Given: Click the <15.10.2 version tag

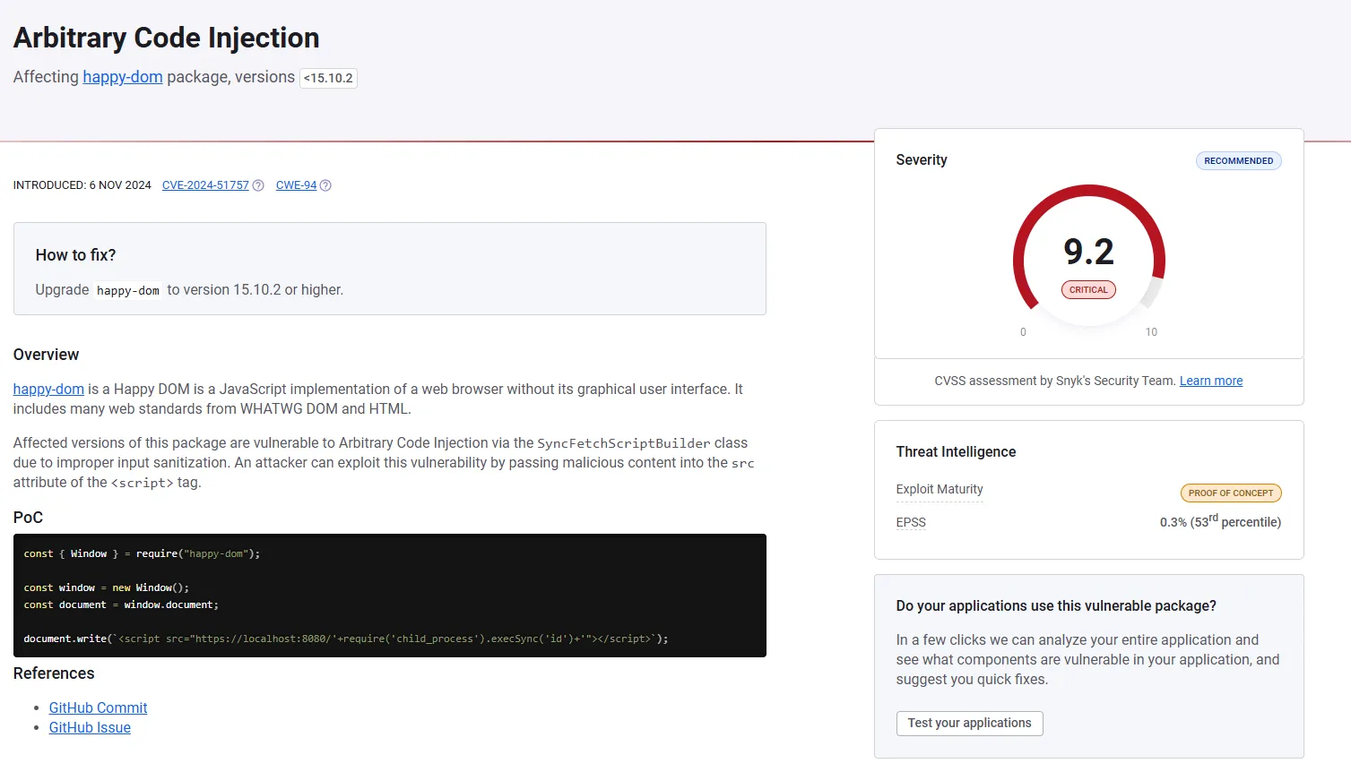Looking at the screenshot, I should (x=328, y=78).
